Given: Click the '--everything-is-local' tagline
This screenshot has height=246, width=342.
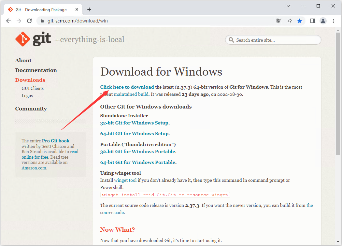Looking at the screenshot, I should tap(89, 39).
